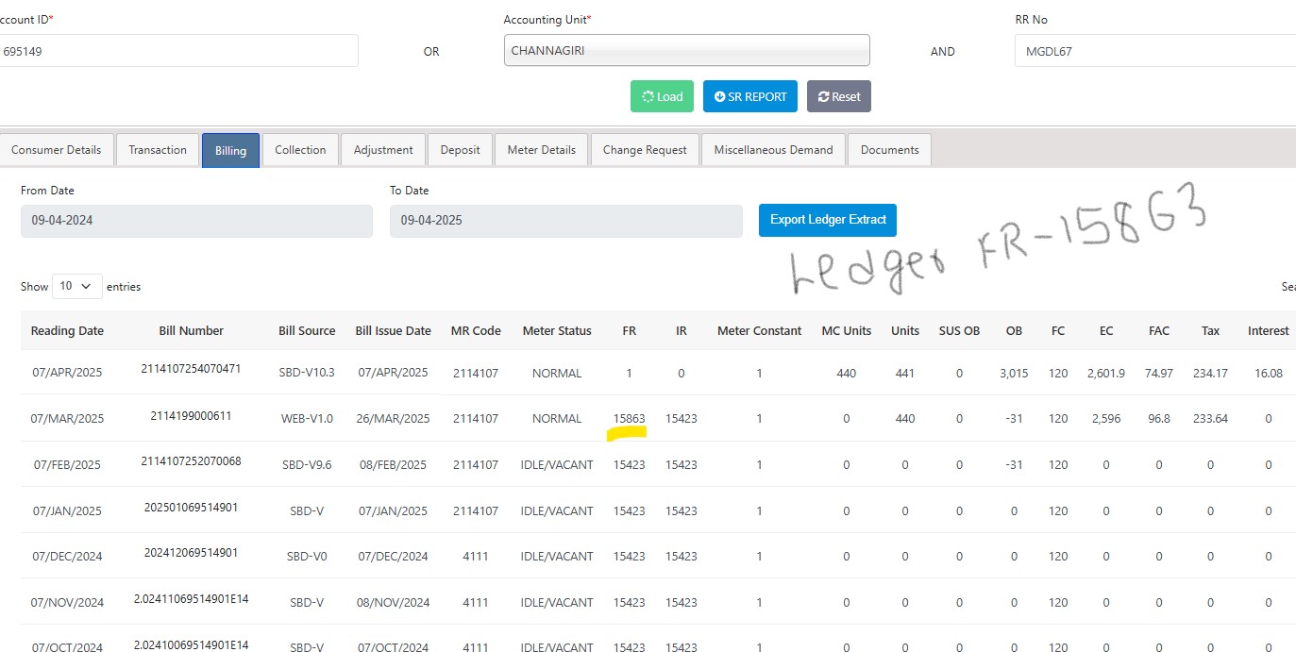Click the EC column header
The width and height of the screenshot is (1296, 652).
tap(1106, 331)
